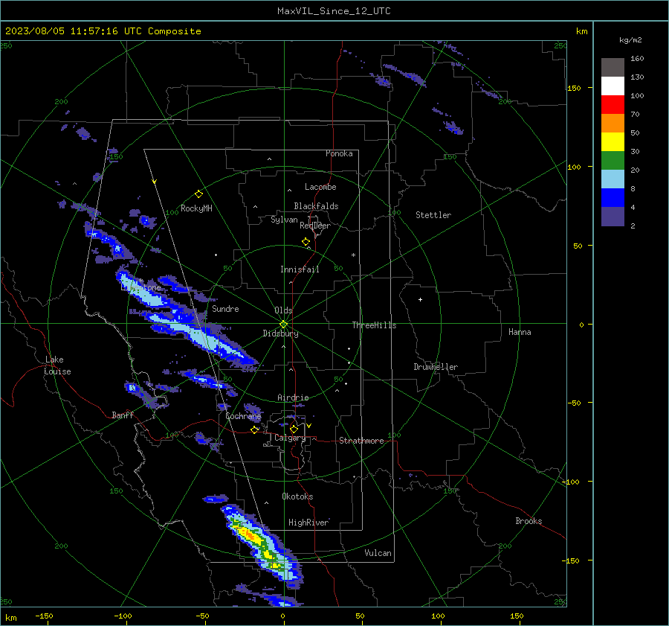Click the Blackfalds city label
Image resolution: width=669 pixels, height=626 pixels.
[x=316, y=206]
